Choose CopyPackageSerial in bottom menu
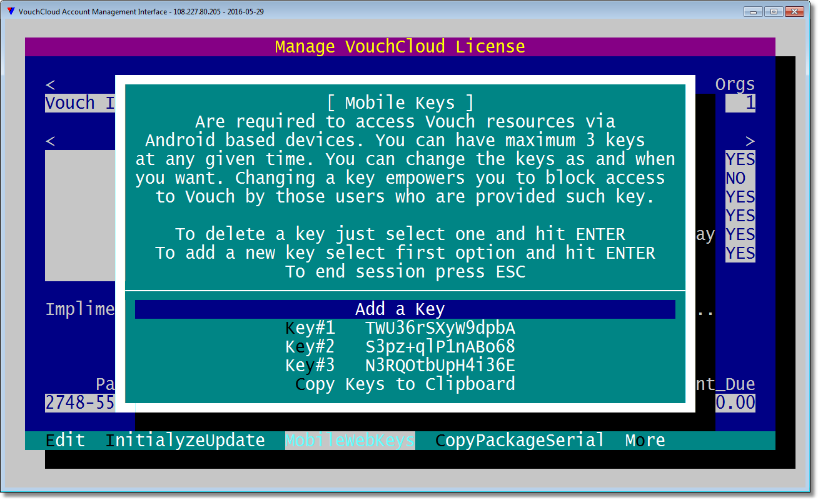 (520, 441)
